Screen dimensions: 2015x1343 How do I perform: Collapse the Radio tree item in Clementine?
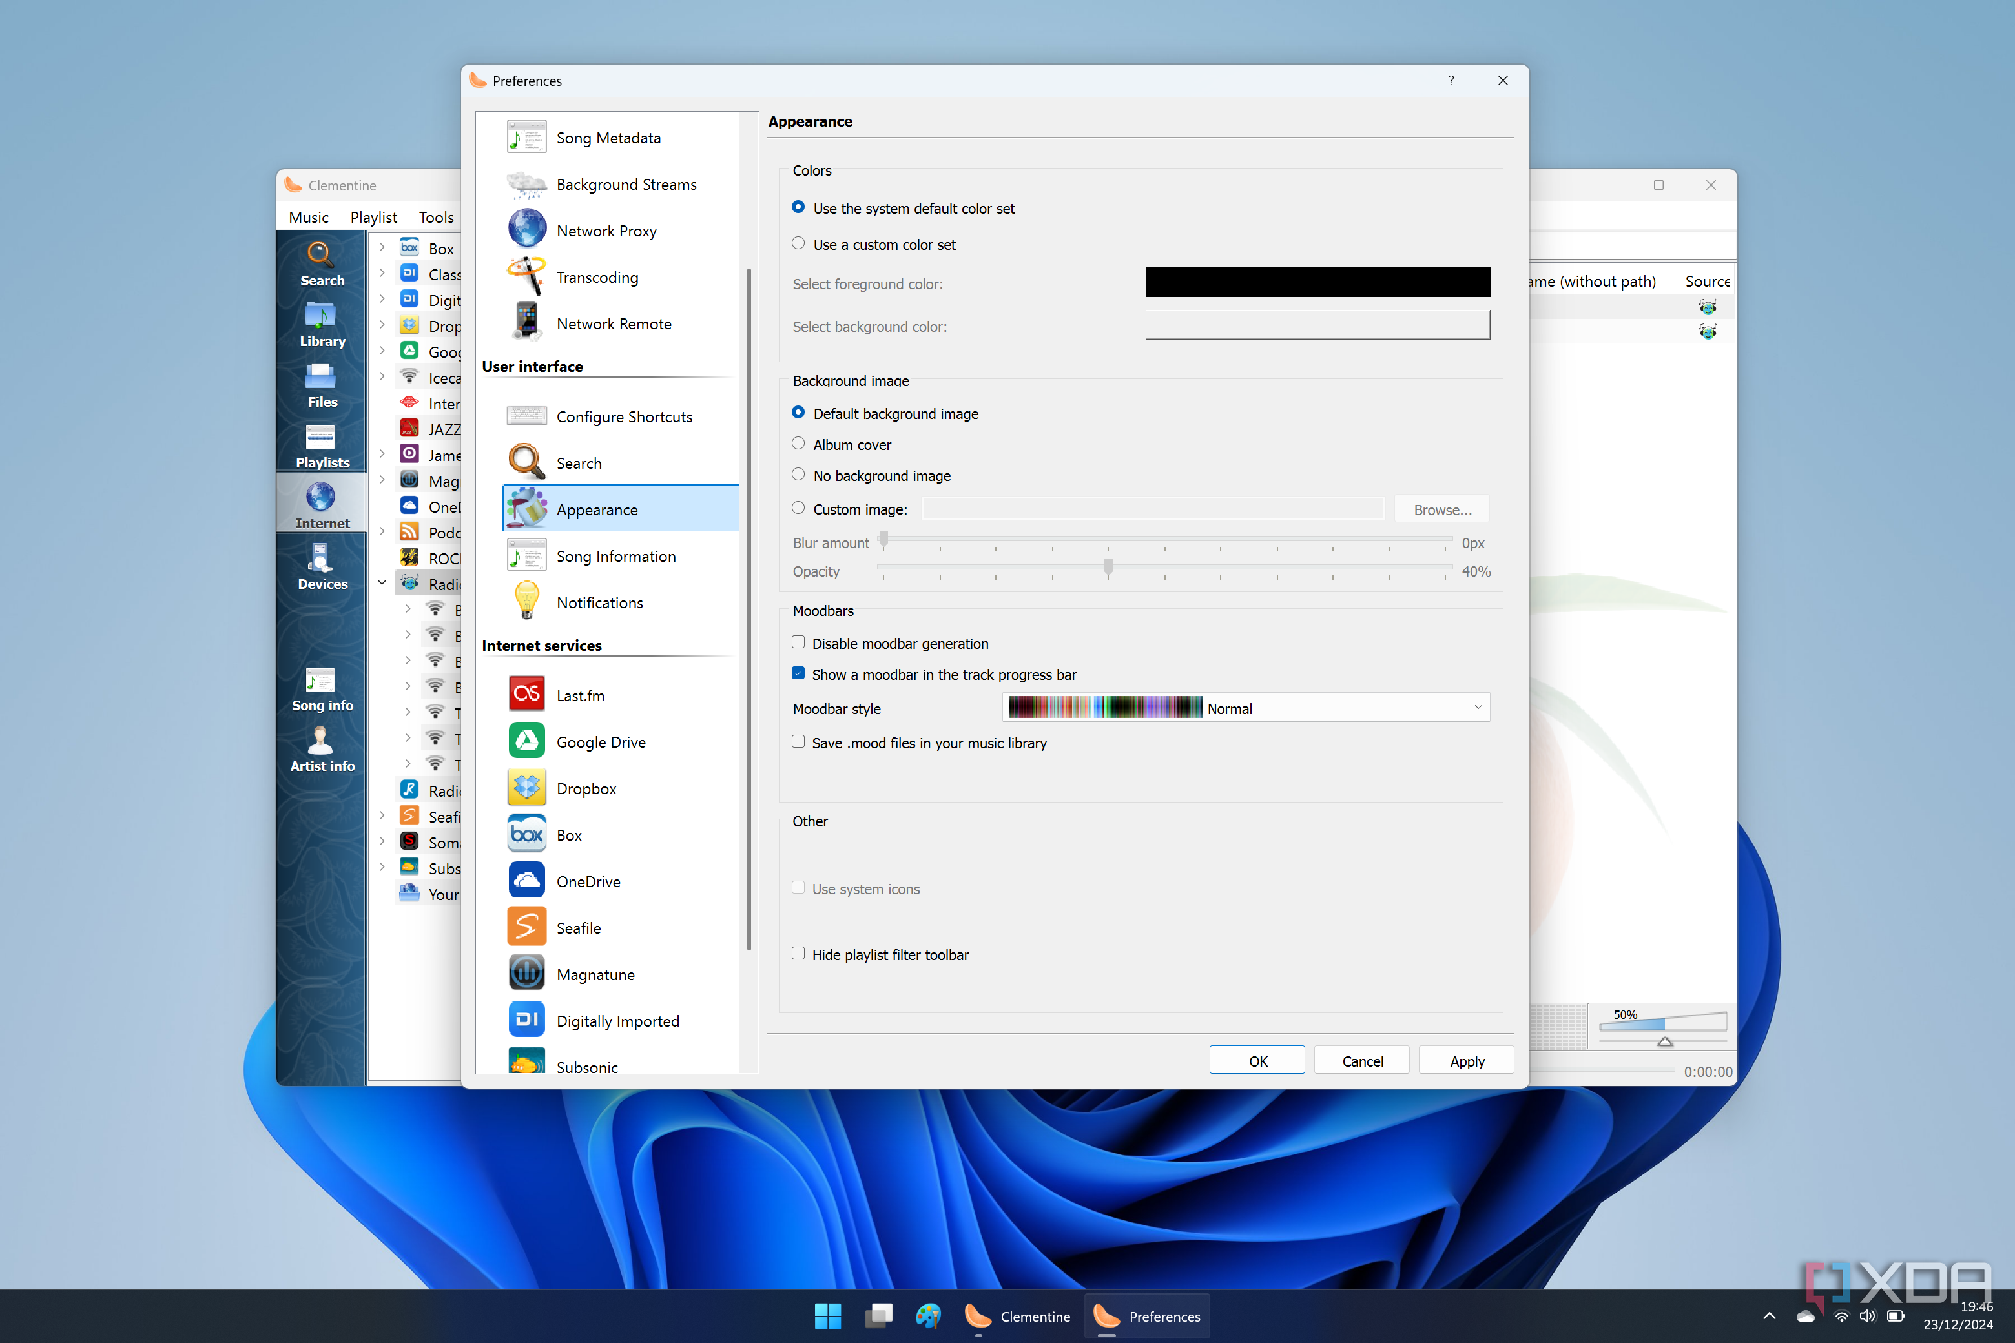pos(382,583)
